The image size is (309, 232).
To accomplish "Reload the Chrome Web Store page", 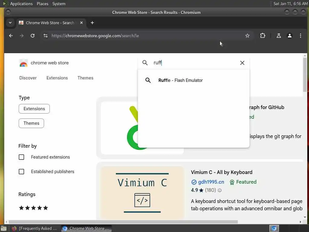I will pos(33,36).
